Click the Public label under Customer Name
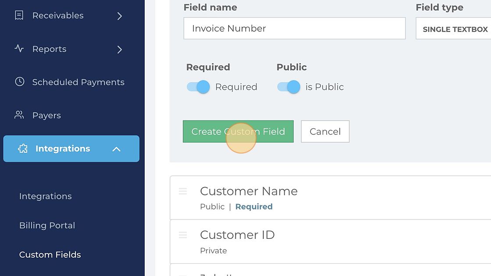491x276 pixels. (x=212, y=206)
